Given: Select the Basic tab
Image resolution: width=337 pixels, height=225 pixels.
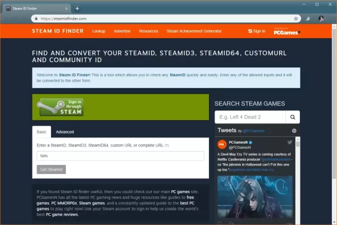Looking at the screenshot, I should (42, 132).
